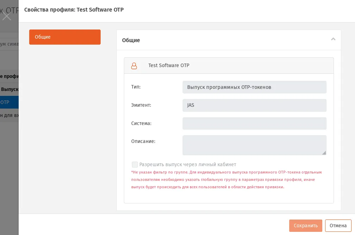Grab the Описание textarea resize handle
The image size is (355, 235).
pos(324,153)
